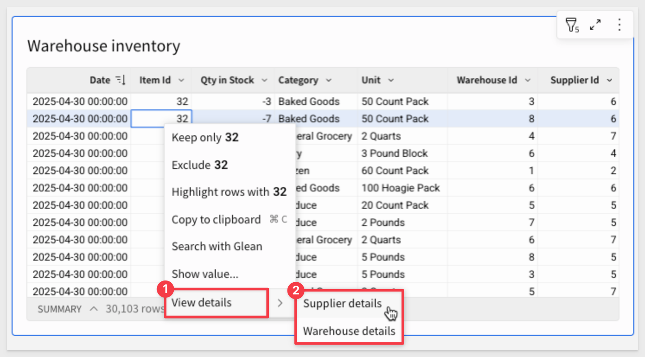Select Warehouse details in the submenu
Screen dimensions: 645x357
[x=349, y=331]
